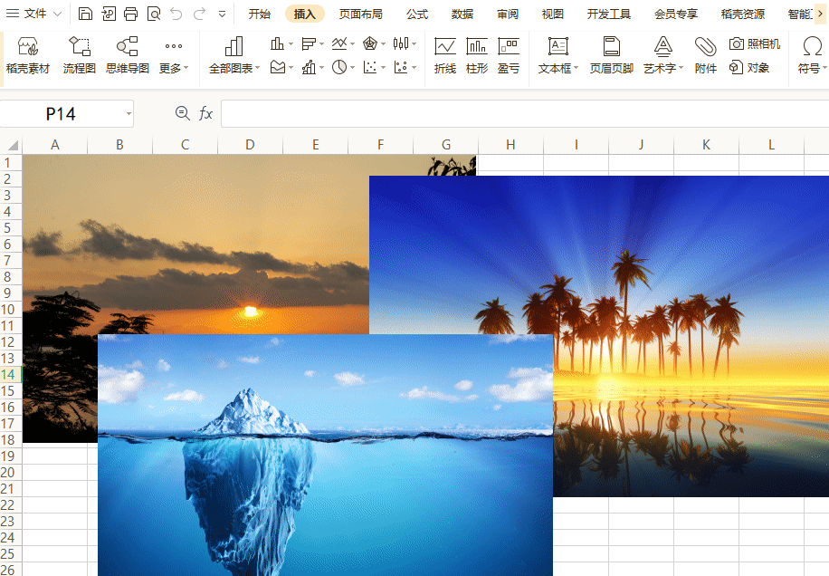Insert 折线 sparkline

point(445,55)
